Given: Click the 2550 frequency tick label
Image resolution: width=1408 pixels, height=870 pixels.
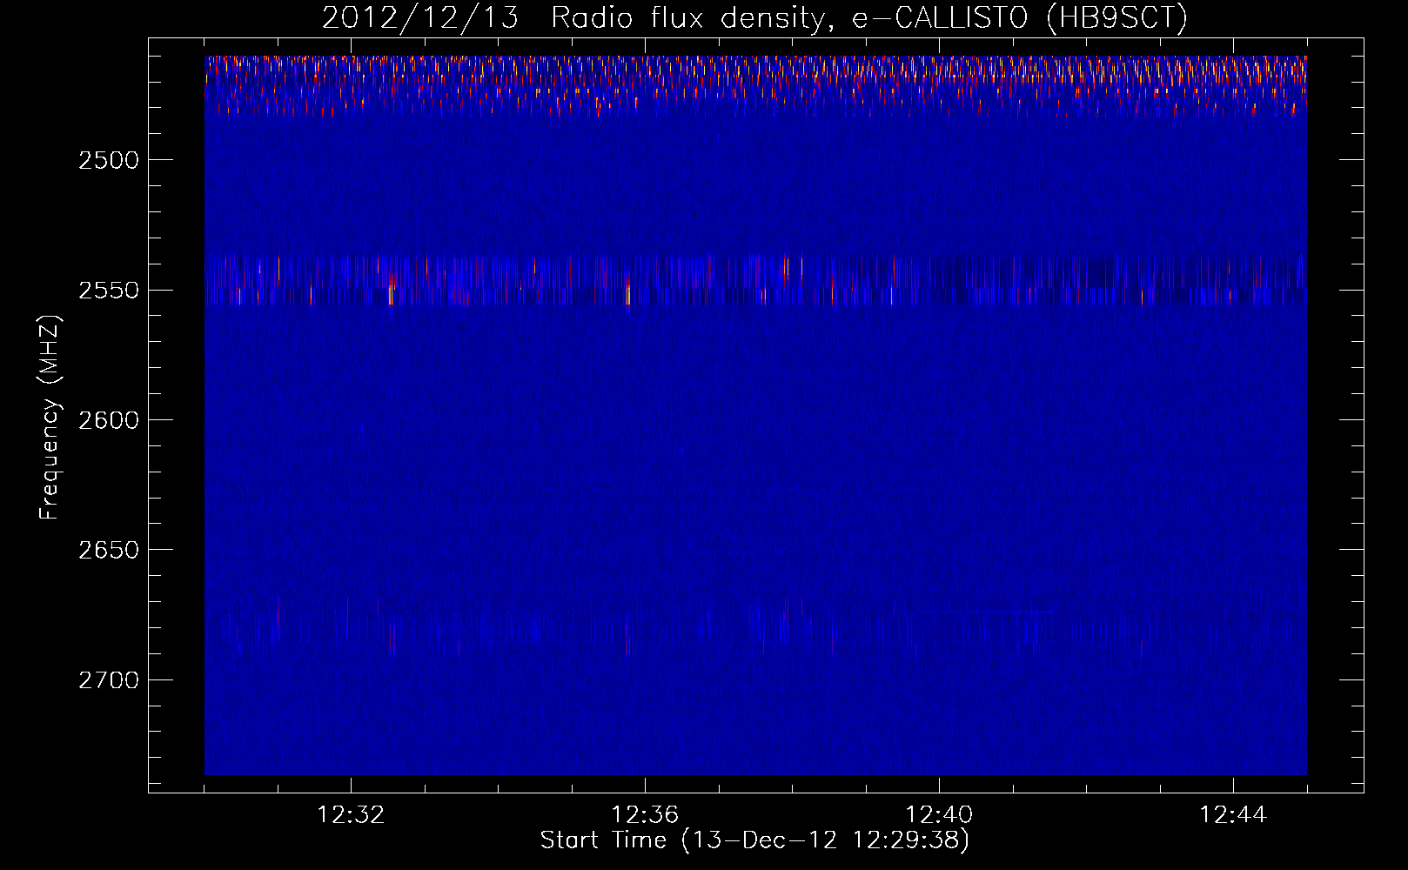Looking at the screenshot, I should tap(109, 290).
